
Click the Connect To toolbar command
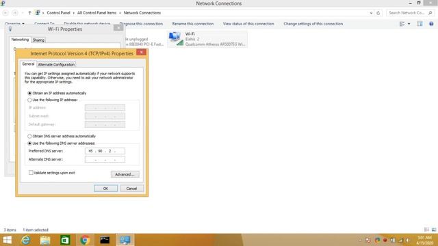pyautogui.click(x=44, y=24)
